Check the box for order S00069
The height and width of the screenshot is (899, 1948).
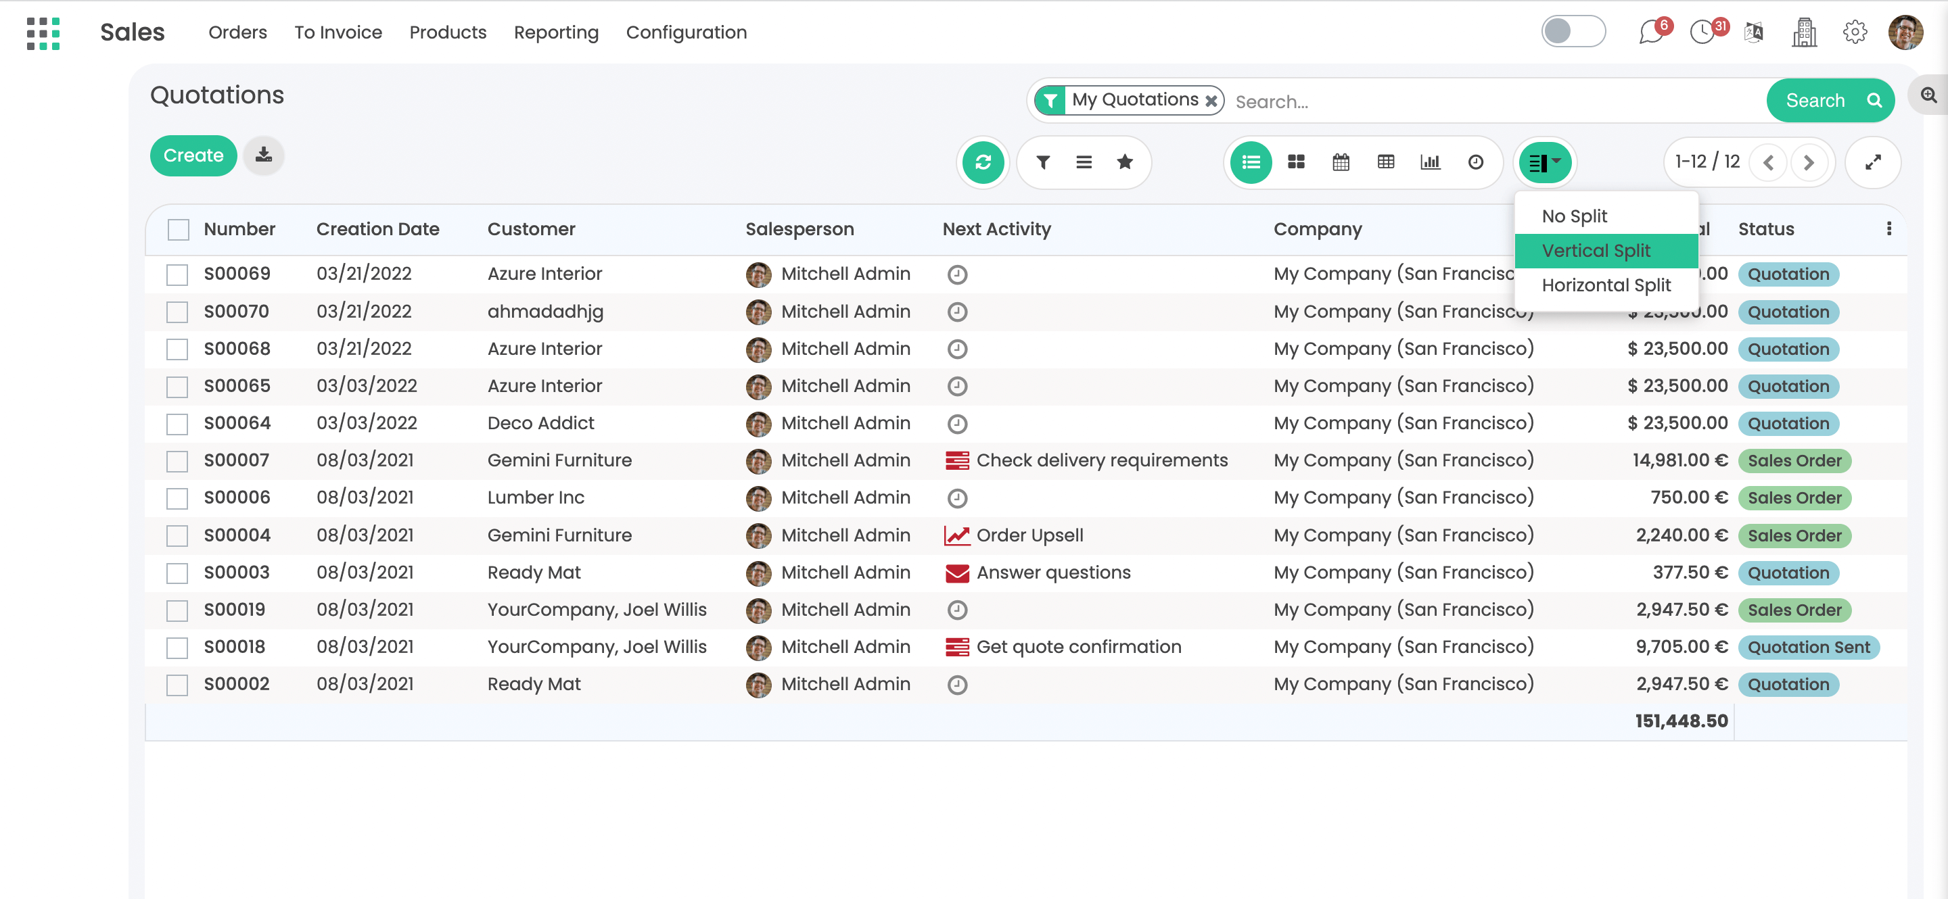(177, 274)
